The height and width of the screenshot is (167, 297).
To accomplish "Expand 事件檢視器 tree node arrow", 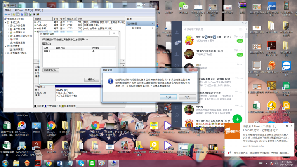I will pos(9,29).
